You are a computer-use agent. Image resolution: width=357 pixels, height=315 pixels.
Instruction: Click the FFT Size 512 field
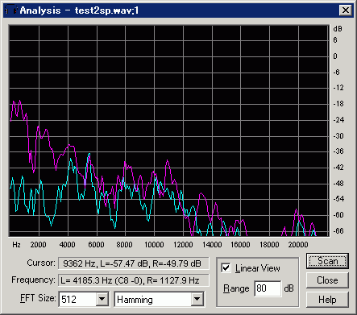(x=77, y=299)
